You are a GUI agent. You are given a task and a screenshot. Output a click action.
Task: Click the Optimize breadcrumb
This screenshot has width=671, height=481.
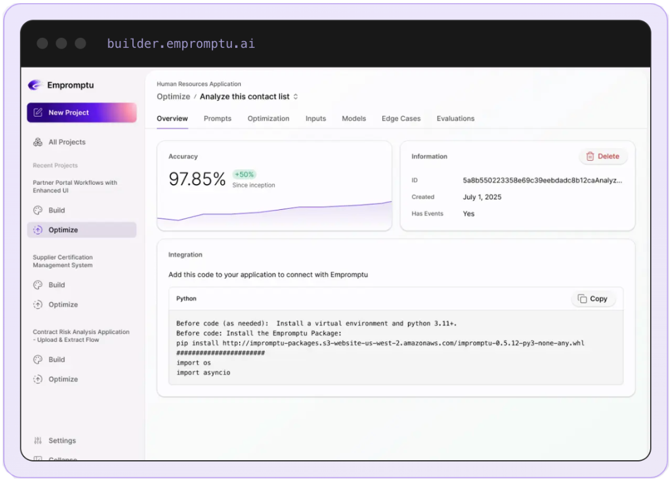pos(173,96)
